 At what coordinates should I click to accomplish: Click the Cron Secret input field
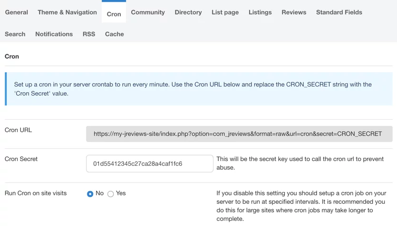pyautogui.click(x=149, y=163)
